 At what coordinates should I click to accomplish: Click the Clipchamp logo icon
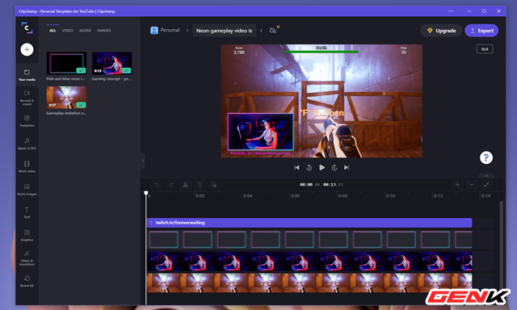[27, 27]
